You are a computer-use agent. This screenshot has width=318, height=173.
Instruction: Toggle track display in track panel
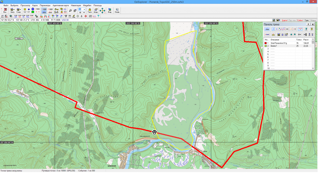267,29
